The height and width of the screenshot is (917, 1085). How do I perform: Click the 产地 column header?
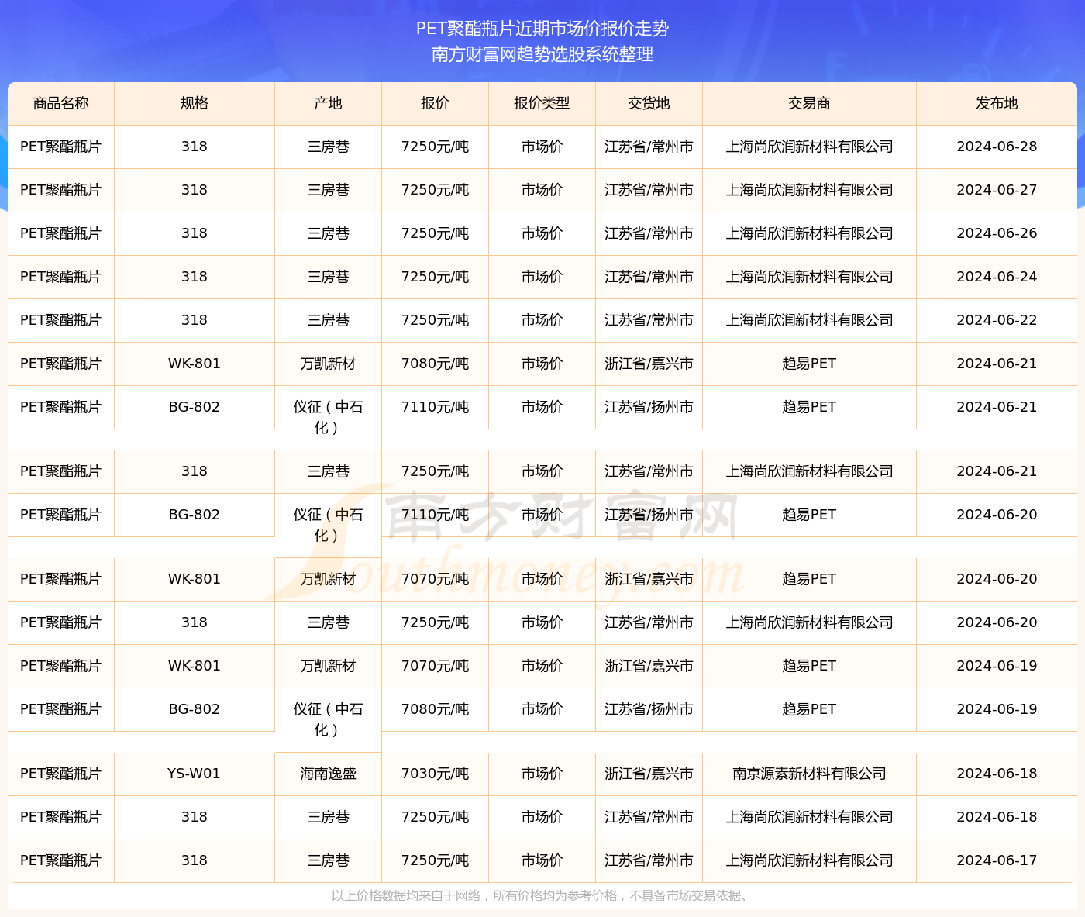click(329, 103)
